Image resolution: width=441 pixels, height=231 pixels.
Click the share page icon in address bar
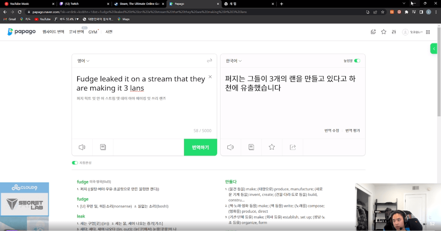pos(375,12)
